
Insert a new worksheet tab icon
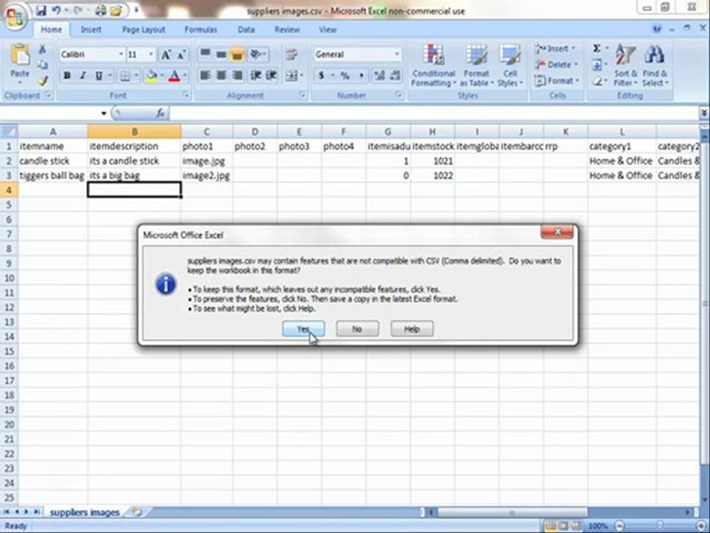(x=137, y=512)
